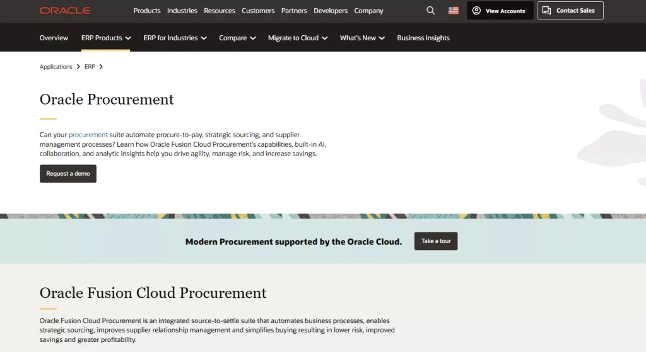Select the US flag country icon
Image resolution: width=646 pixels, height=352 pixels.
(453, 10)
